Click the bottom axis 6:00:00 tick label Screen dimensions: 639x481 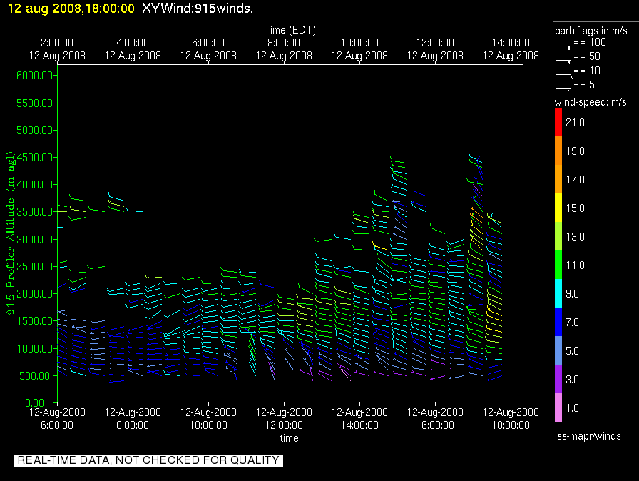click(x=57, y=419)
